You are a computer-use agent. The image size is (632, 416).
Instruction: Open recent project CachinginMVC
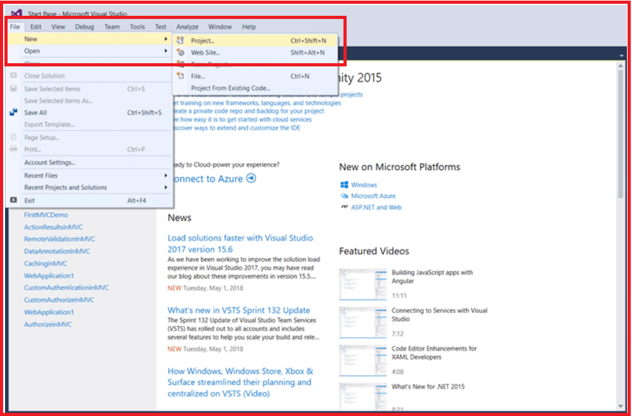pyautogui.click(x=45, y=263)
